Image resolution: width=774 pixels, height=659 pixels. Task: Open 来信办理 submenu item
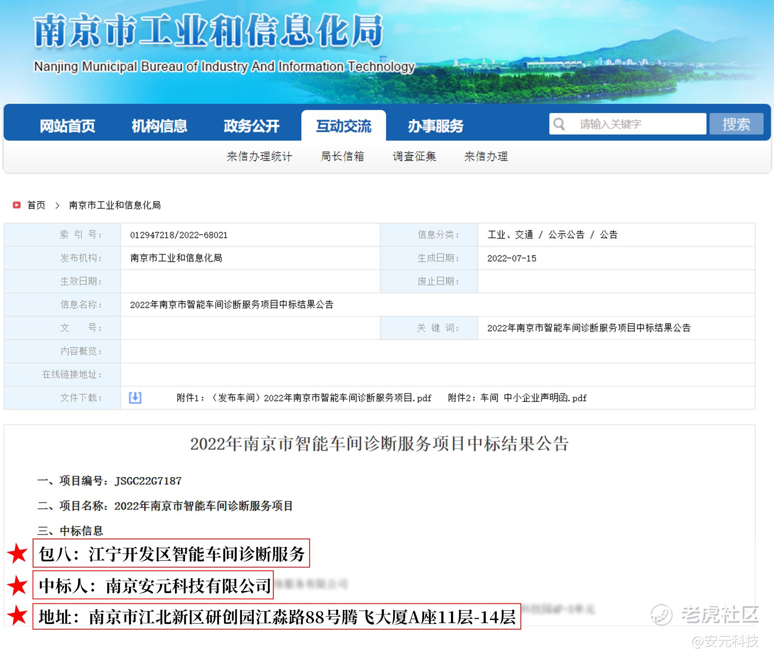486,156
